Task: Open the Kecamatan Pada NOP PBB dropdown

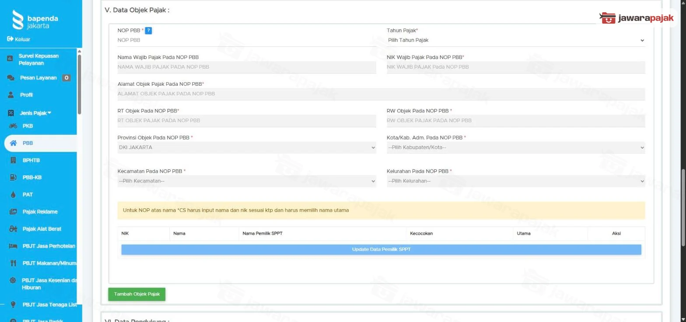Action: coord(247,181)
